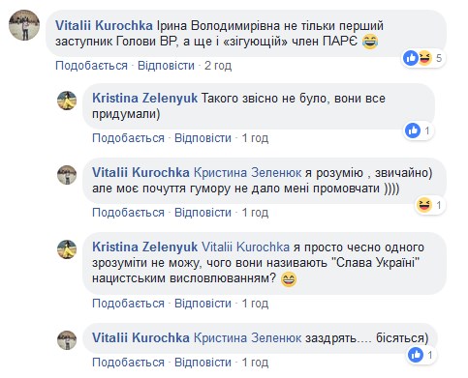Open the "2 год" timestamp of top comment
This screenshot has width=468, height=378.
[218, 66]
